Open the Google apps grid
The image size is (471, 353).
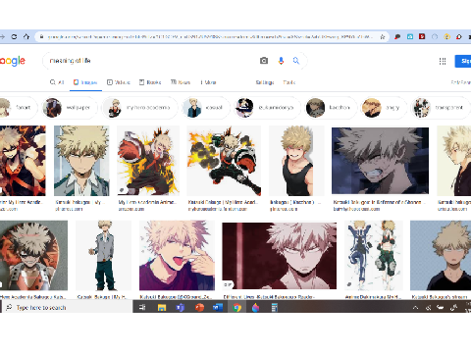coord(443,61)
